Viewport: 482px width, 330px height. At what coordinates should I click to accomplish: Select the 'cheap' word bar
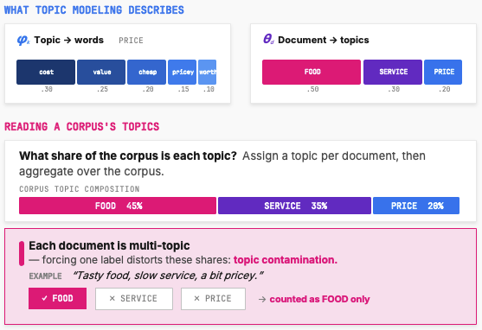pos(146,73)
